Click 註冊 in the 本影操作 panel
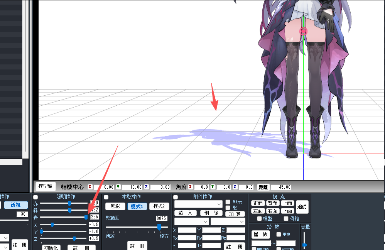Screen dimensions: 385x250 [137, 246]
